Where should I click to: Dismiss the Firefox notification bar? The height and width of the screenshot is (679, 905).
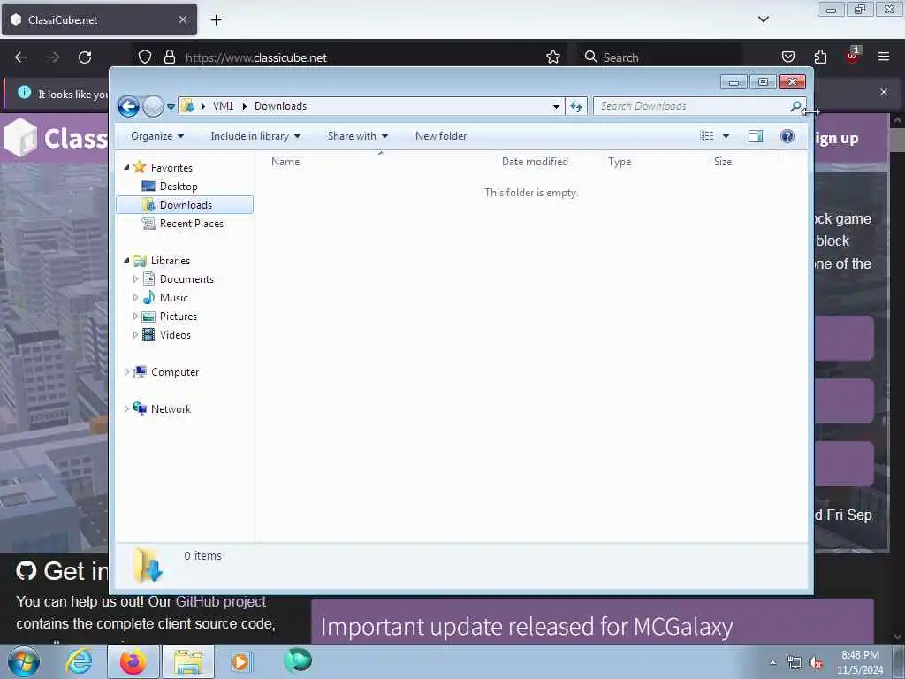(884, 92)
